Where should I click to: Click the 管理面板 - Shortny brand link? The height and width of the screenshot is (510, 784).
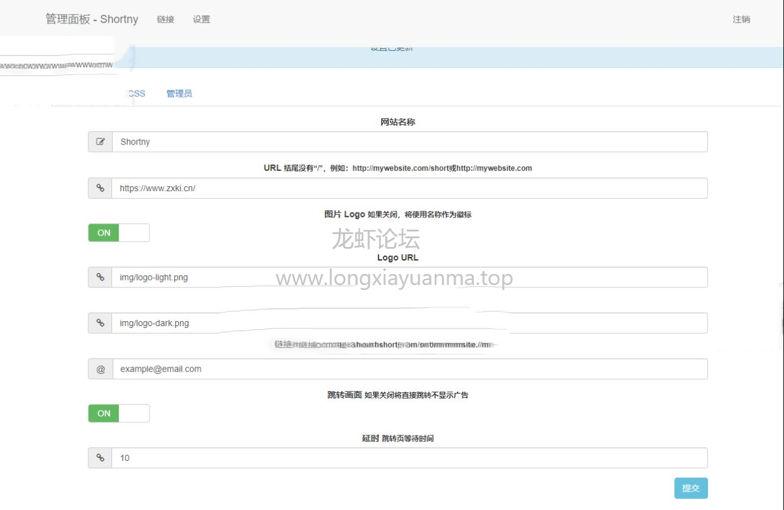(x=92, y=19)
